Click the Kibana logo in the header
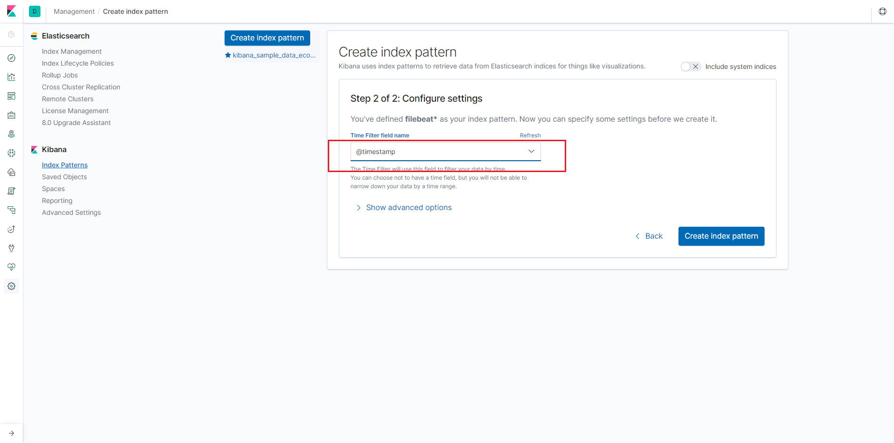894x443 pixels. (x=11, y=11)
